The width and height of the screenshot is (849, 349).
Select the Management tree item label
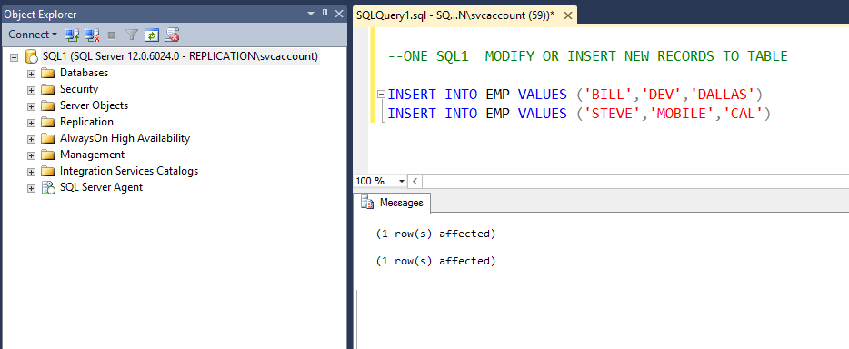pyautogui.click(x=92, y=155)
